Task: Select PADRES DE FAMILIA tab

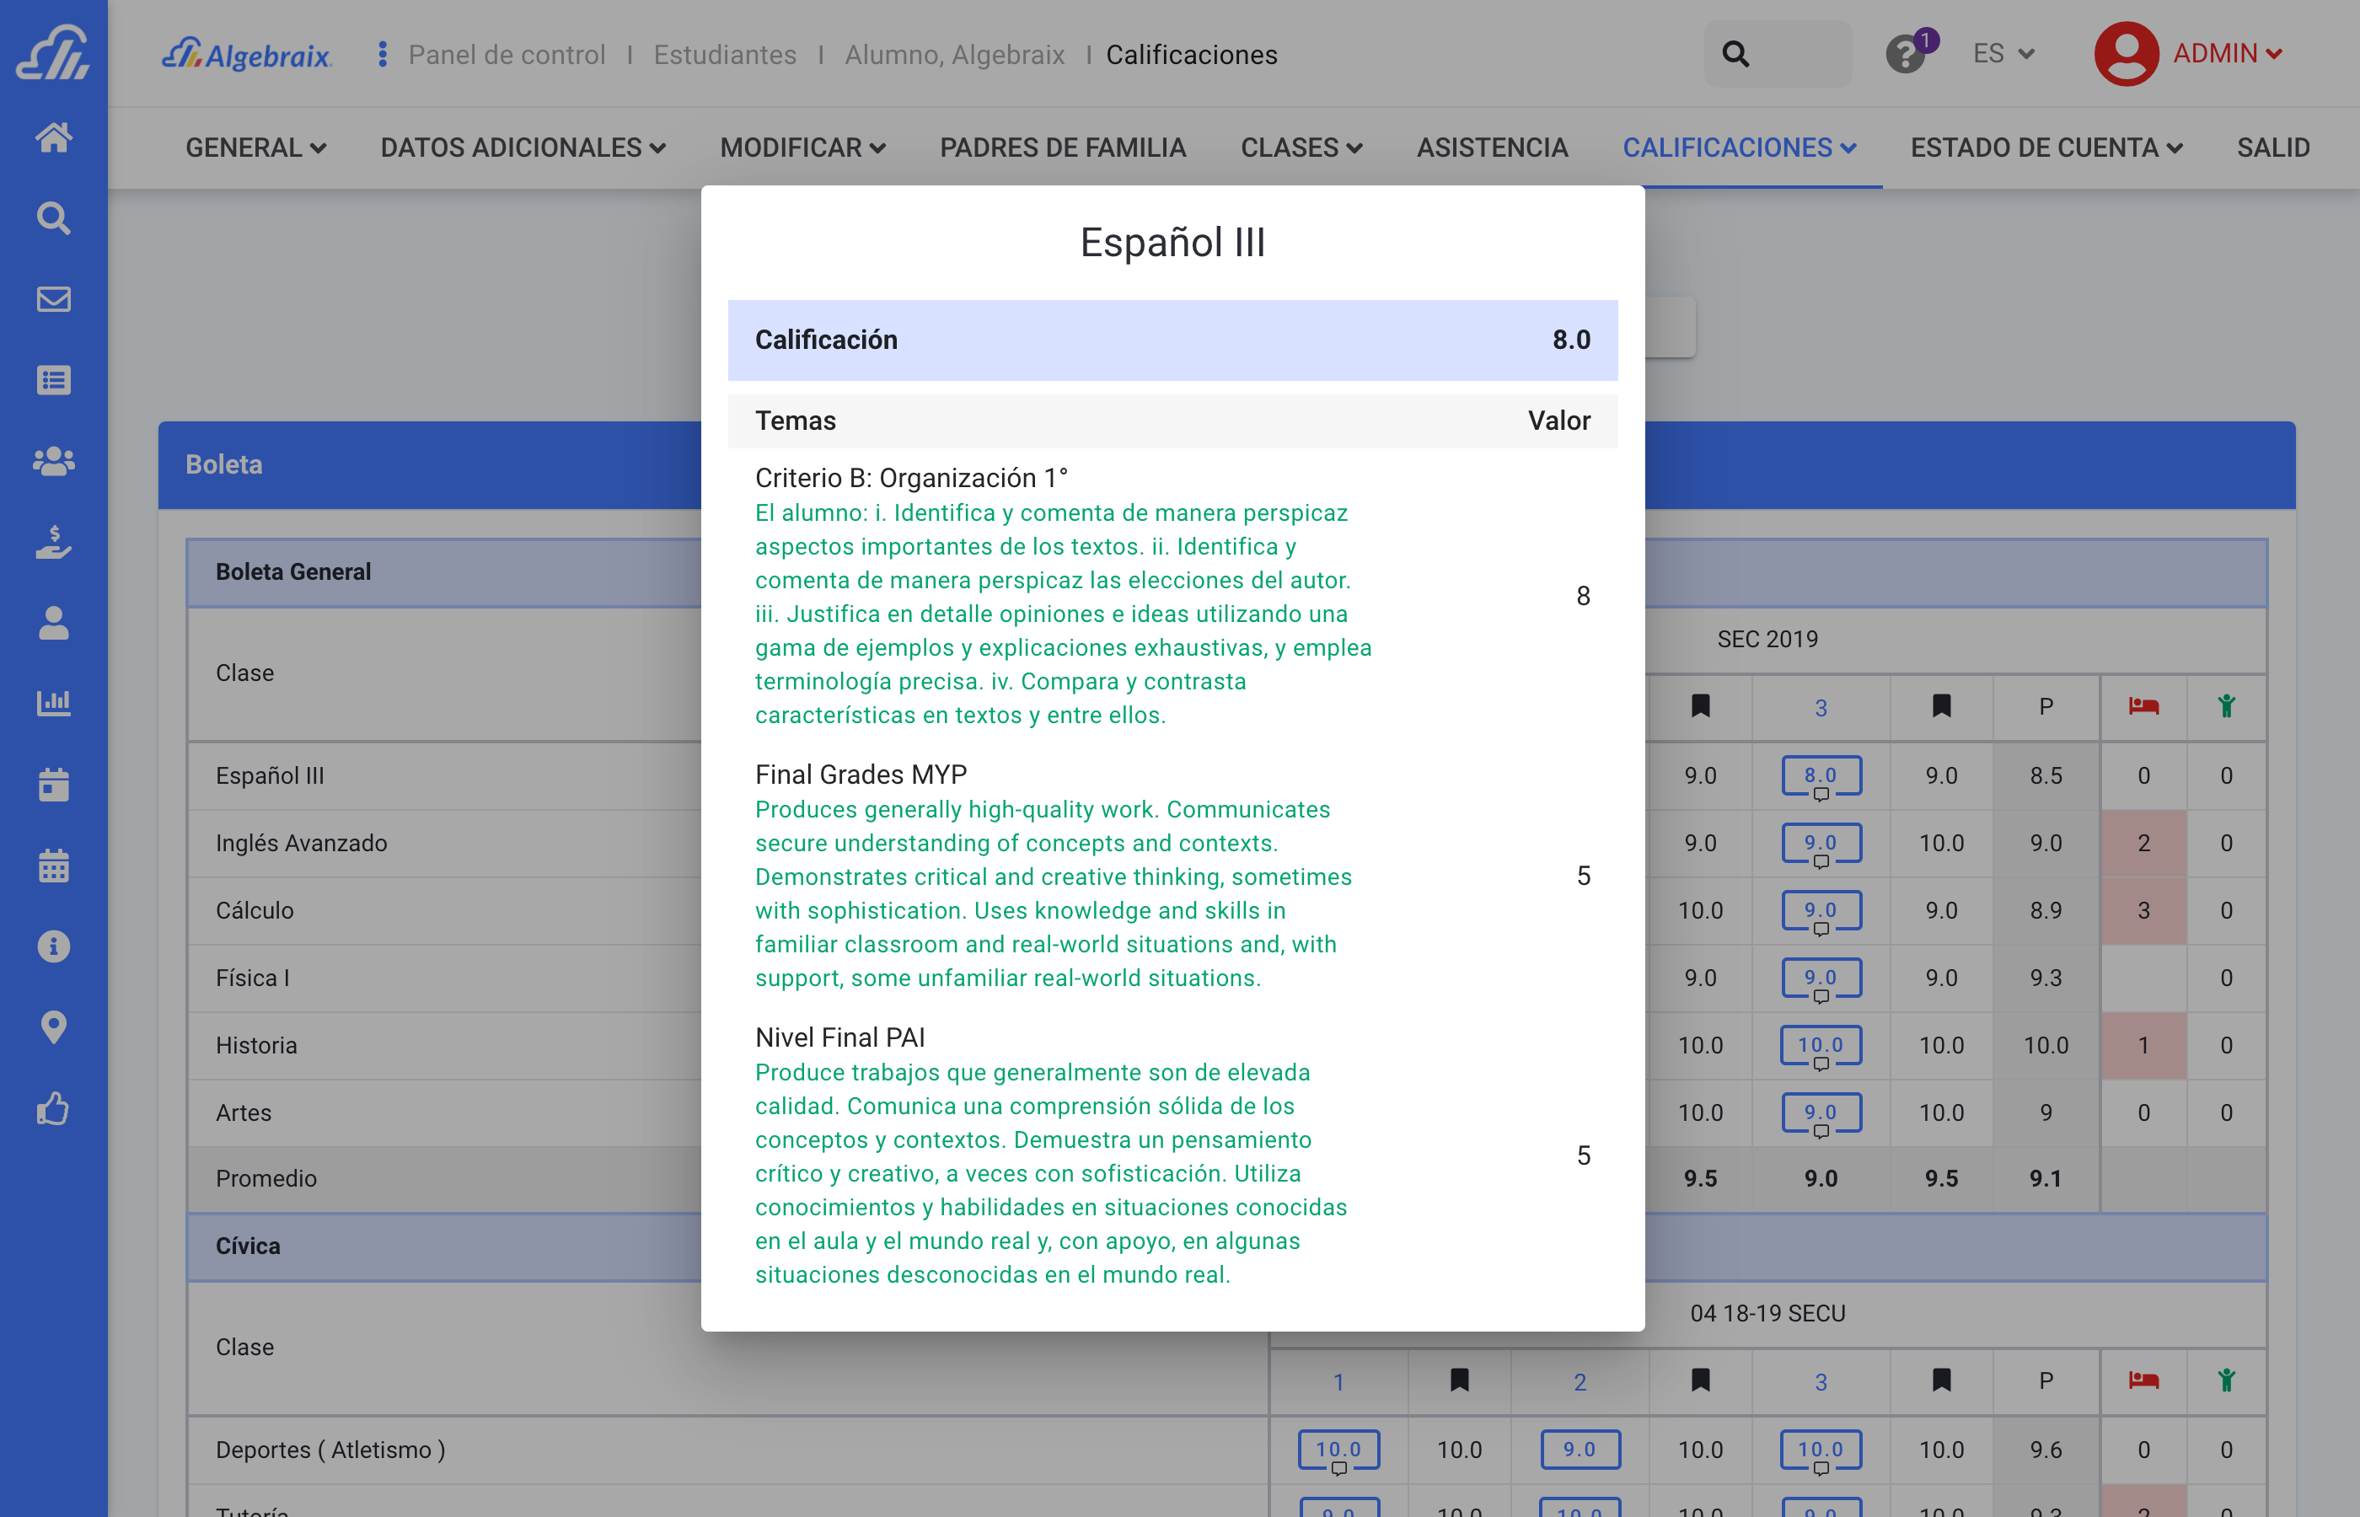Action: pyautogui.click(x=1062, y=147)
